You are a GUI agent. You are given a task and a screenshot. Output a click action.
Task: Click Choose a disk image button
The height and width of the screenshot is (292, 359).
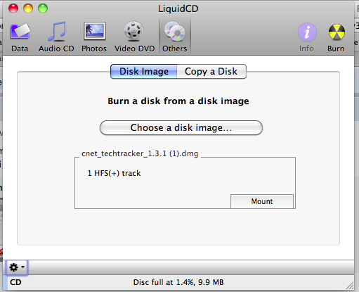point(181,128)
